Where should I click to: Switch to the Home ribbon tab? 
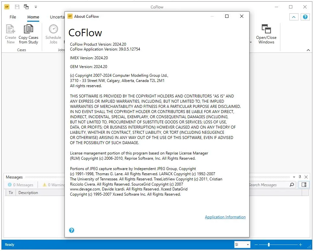click(33, 17)
